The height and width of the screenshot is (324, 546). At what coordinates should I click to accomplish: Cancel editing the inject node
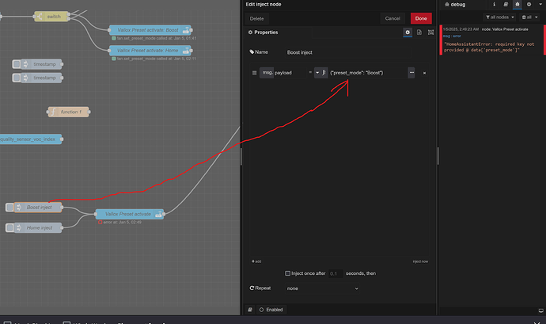coord(392,17)
